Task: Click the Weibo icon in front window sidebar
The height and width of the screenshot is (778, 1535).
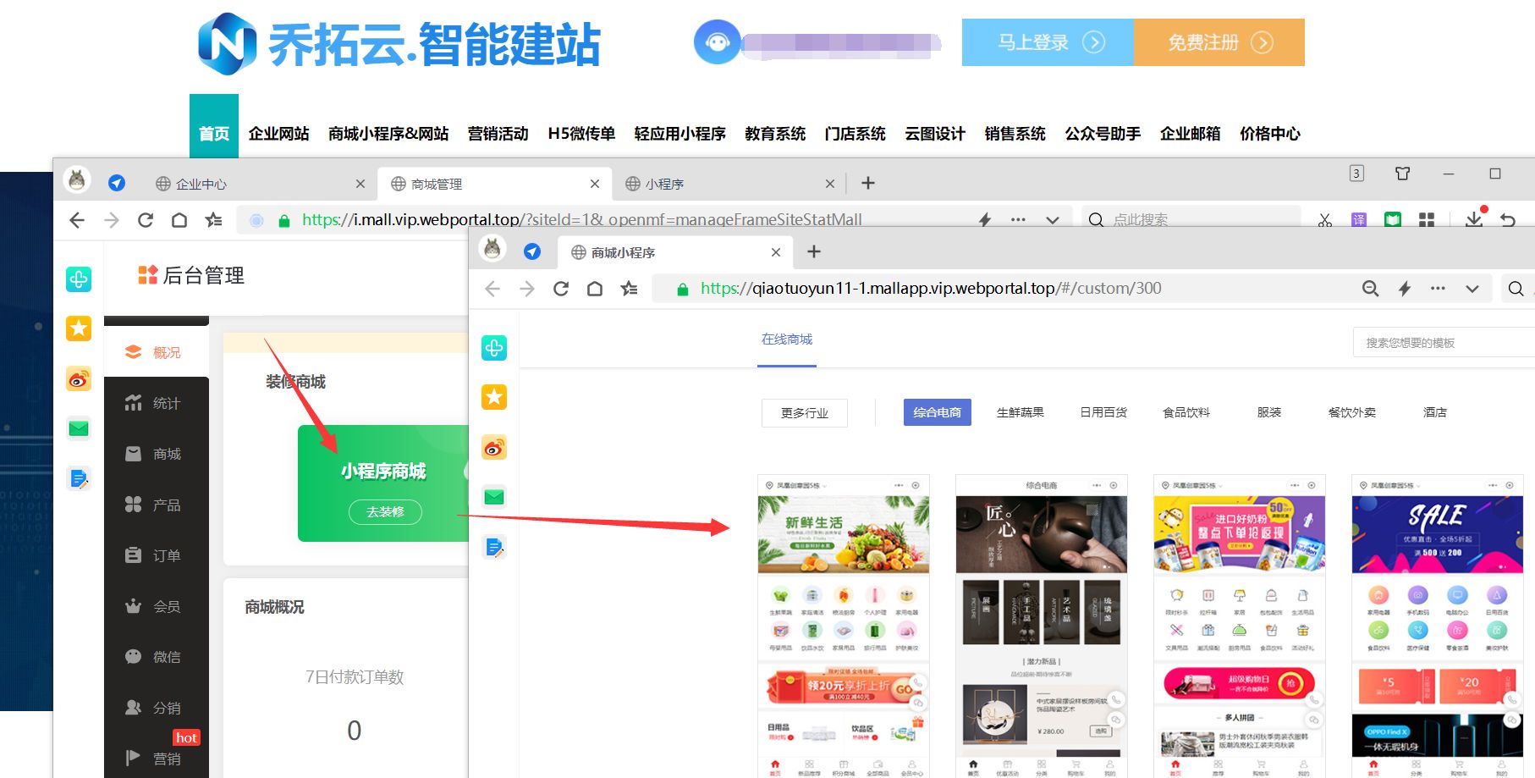Action: (494, 448)
